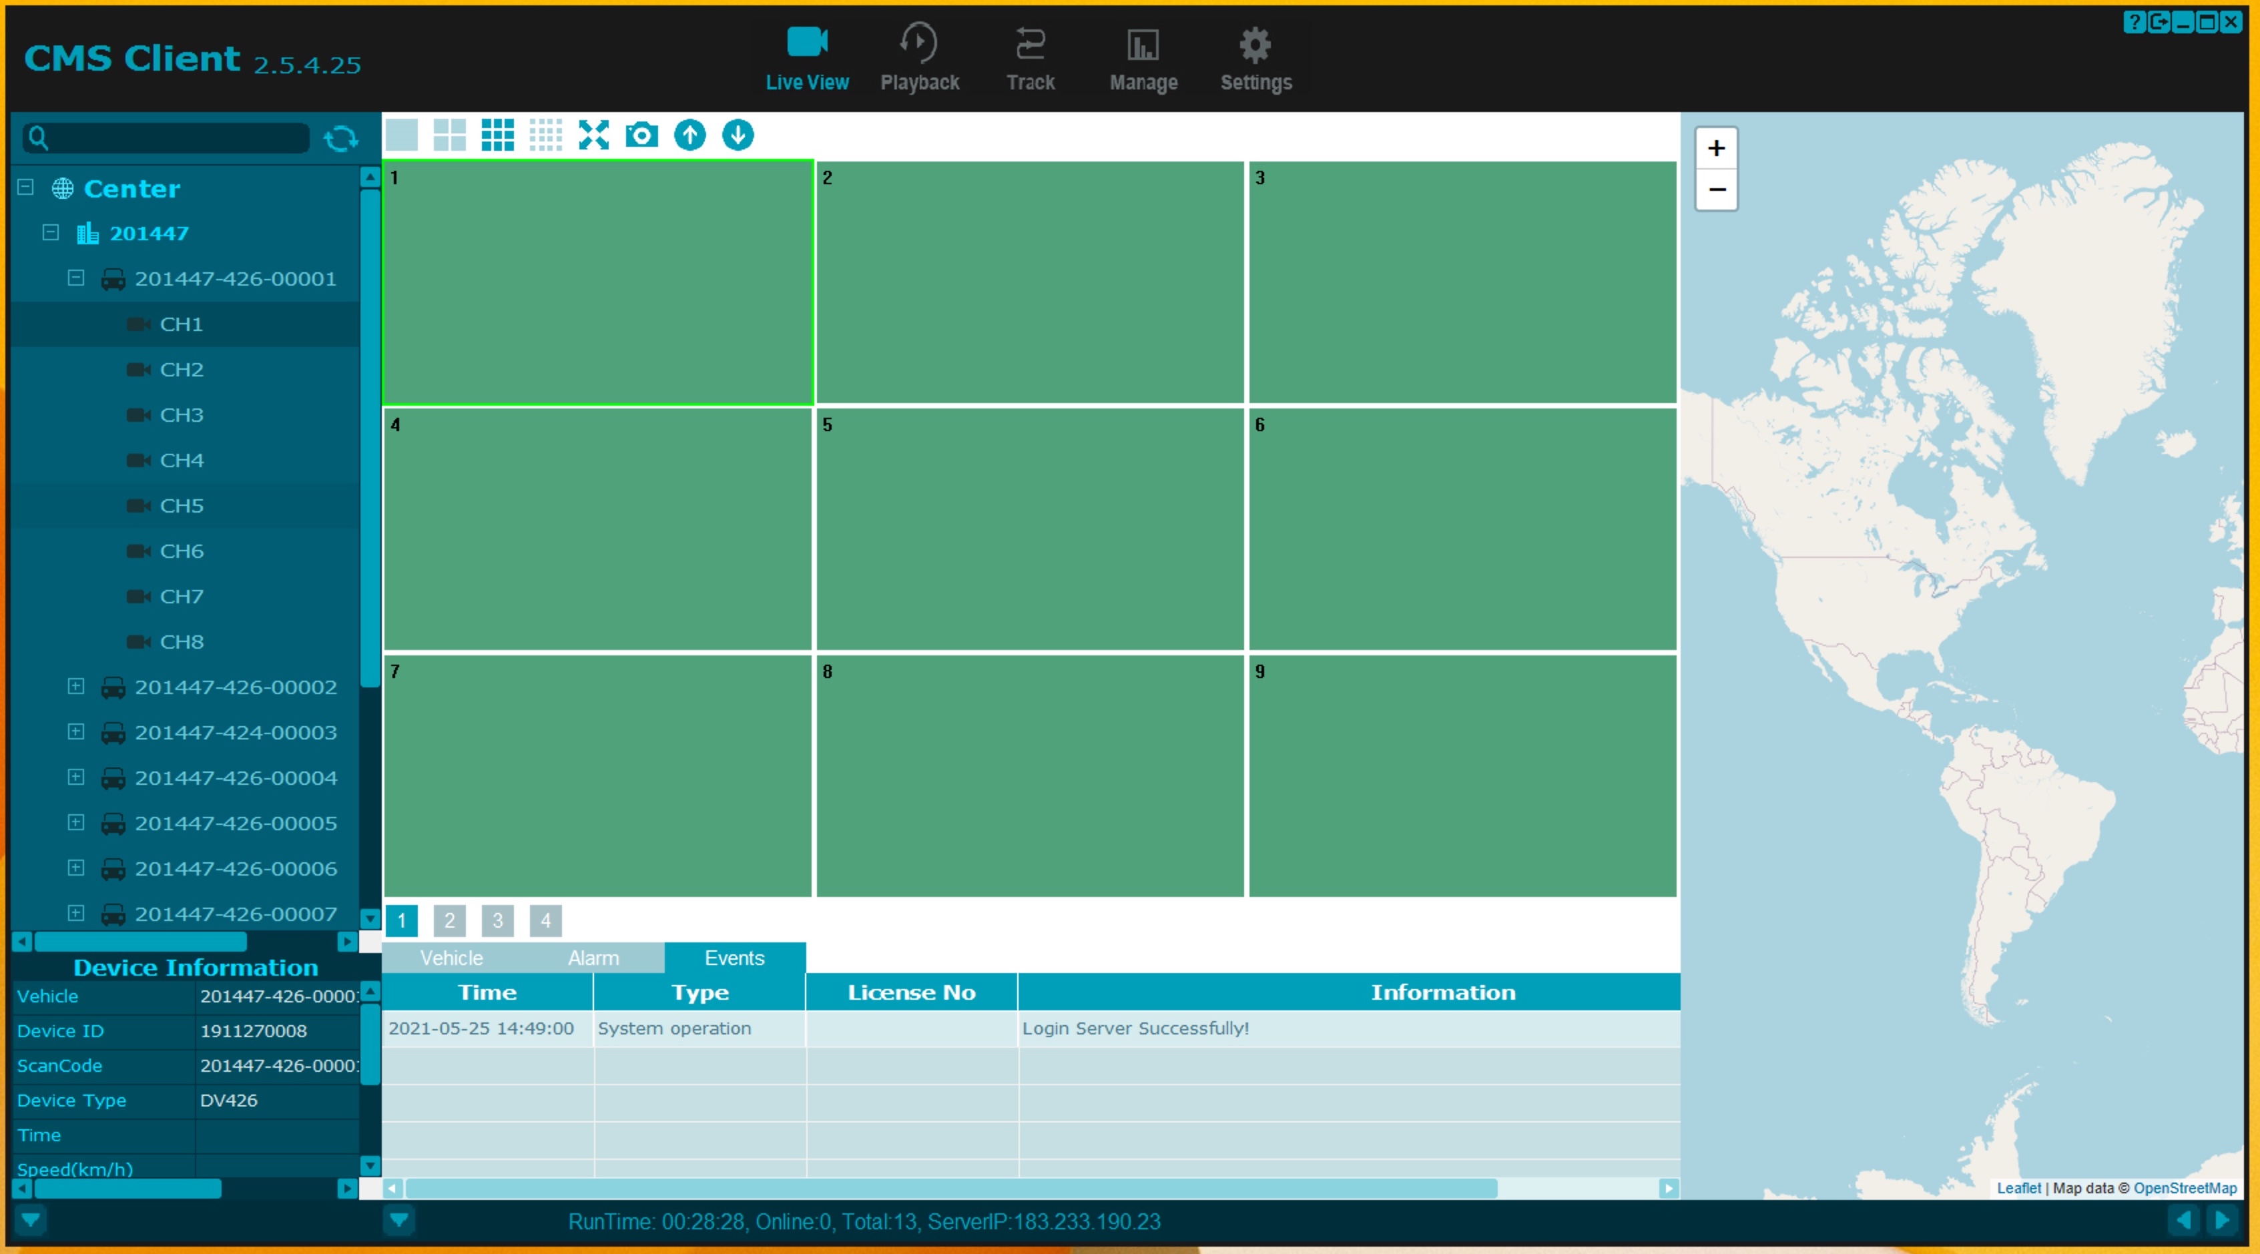Image resolution: width=2260 pixels, height=1254 pixels.
Task: Open the OpenStreetMap link
Action: (2184, 1187)
